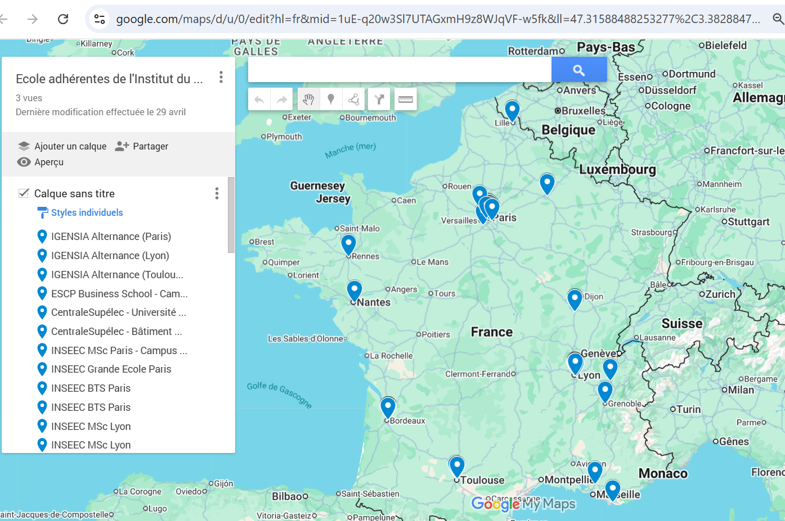785x521 pixels.
Task: Select IGENSIA Alternance (Toulou... in the list
Action: [x=117, y=275]
